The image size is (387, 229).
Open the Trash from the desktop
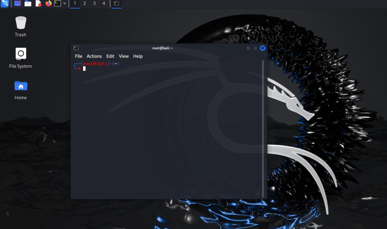point(20,23)
